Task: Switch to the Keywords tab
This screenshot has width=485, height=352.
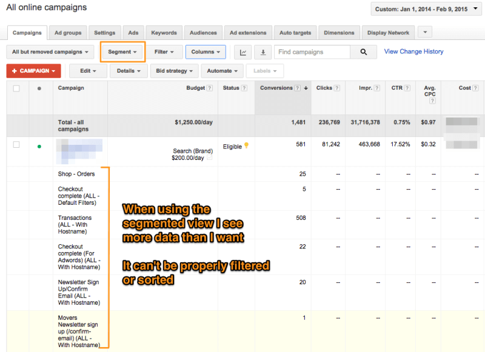Action: pos(164,33)
